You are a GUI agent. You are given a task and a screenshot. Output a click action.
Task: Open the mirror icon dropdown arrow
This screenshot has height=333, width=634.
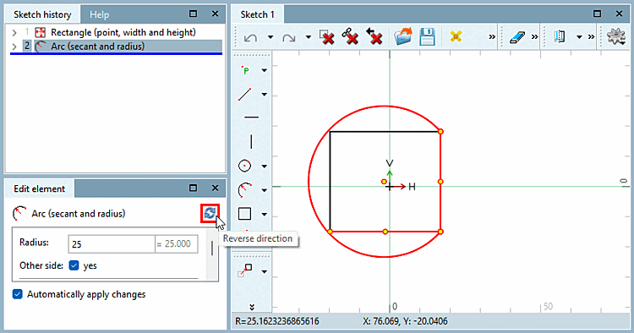(579, 37)
